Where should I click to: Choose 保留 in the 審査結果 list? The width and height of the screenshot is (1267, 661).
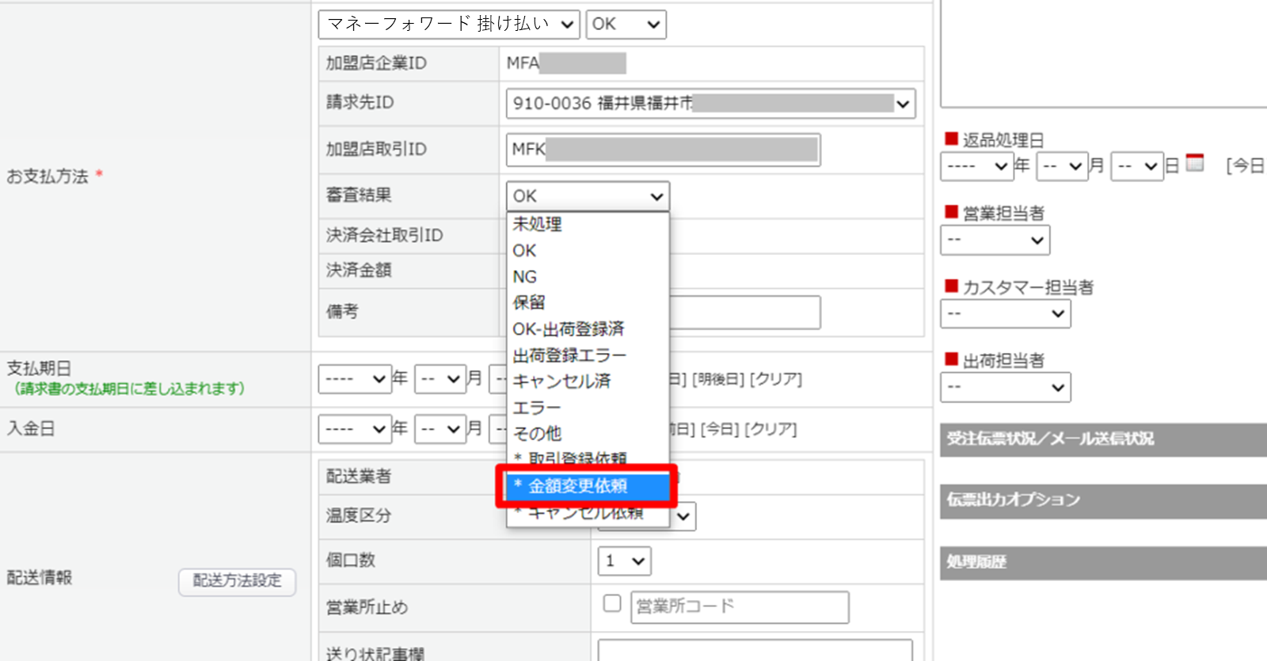pos(588,302)
